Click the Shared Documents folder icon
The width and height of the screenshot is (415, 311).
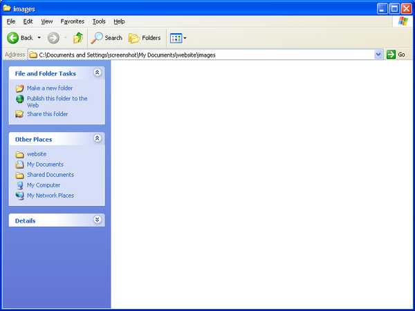pyautogui.click(x=19, y=175)
